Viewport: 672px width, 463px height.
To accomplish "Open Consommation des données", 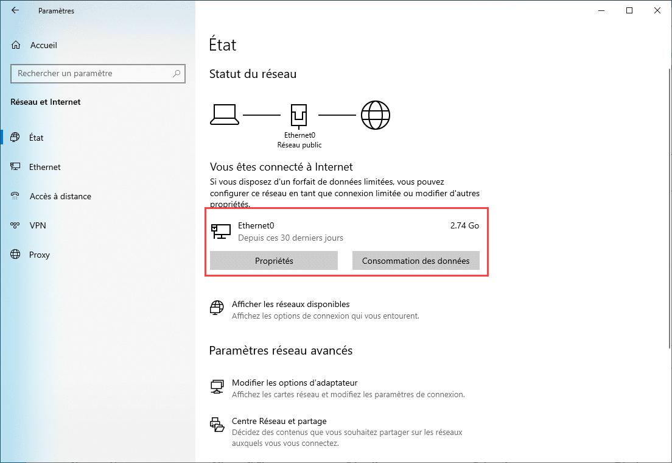I will pyautogui.click(x=416, y=261).
